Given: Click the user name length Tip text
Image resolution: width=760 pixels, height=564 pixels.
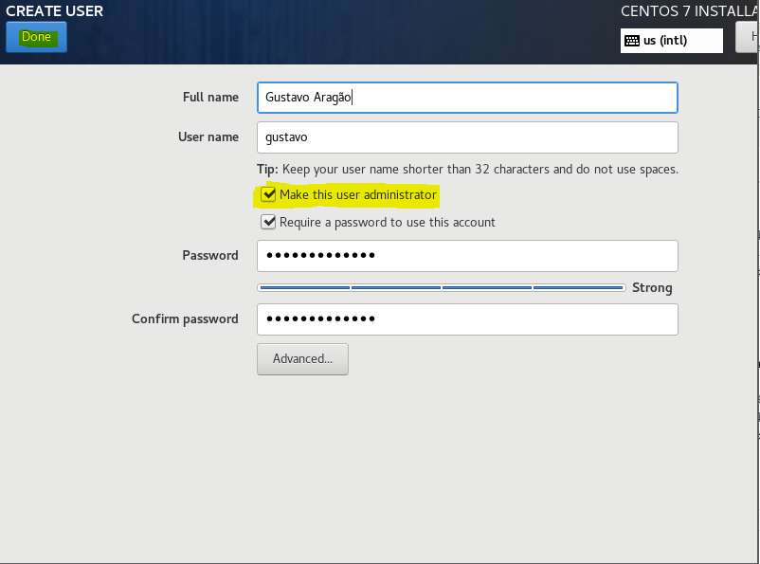Looking at the screenshot, I should pos(467,170).
